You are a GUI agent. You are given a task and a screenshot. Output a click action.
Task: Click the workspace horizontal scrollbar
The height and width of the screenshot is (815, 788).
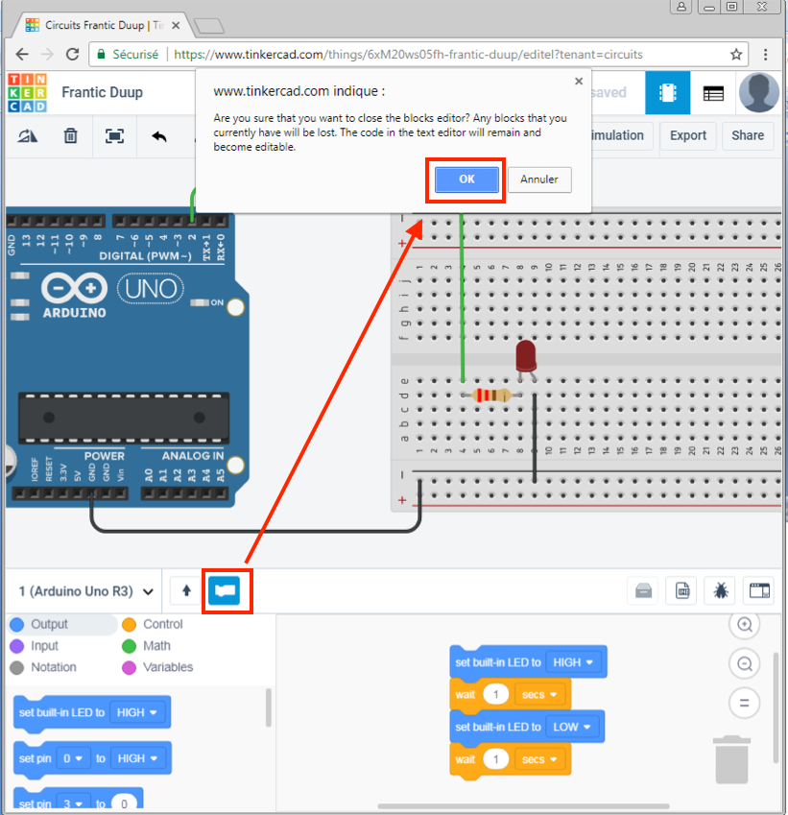523,806
